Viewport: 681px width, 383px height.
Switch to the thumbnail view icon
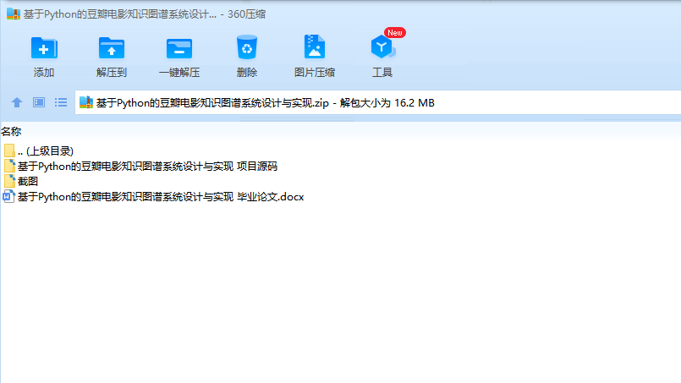39,102
